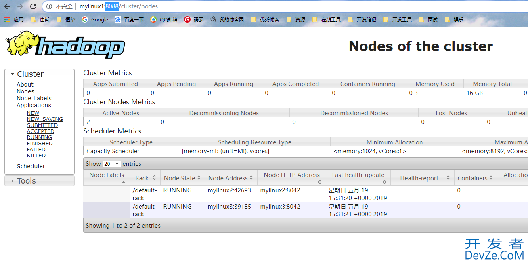
Task: Open the 开发笔记 bookmark folder
Action: click(x=362, y=19)
